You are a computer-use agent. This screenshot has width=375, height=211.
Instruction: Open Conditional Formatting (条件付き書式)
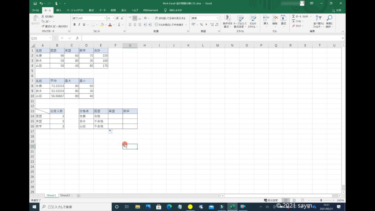pos(227,21)
